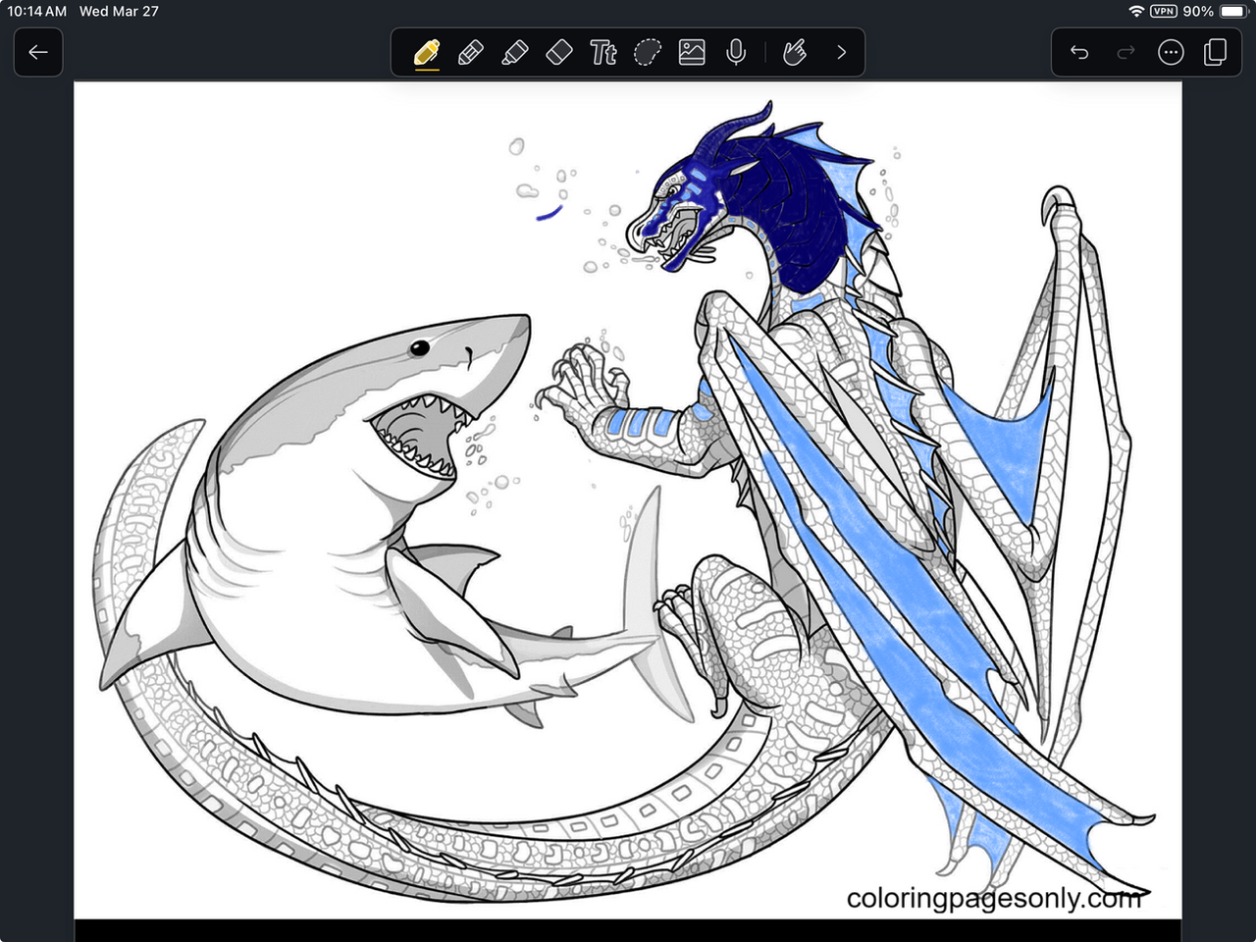Screen dimensions: 1256x942
Task: Select the Text tool
Action: coord(602,52)
